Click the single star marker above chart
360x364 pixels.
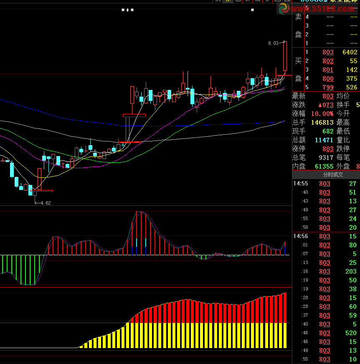pyautogui.click(x=252, y=10)
